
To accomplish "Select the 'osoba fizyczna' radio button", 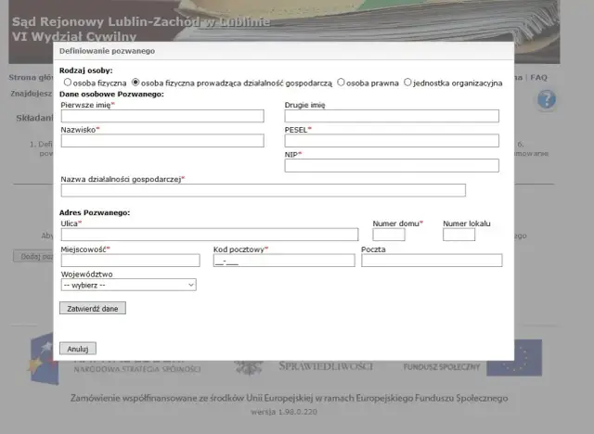I will coord(68,83).
